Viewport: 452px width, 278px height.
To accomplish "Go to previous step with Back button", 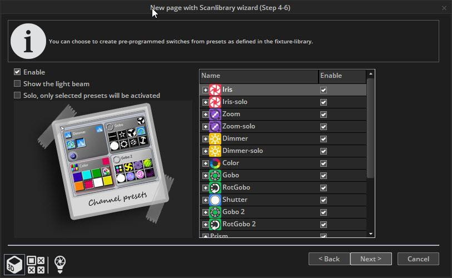I will point(329,259).
